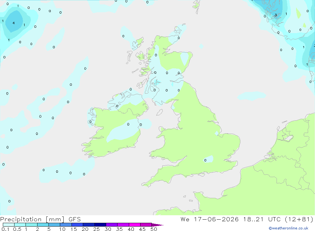The image size is (315, 231).
Task: Click legend scale label "25"
Action: [x=96, y=229]
